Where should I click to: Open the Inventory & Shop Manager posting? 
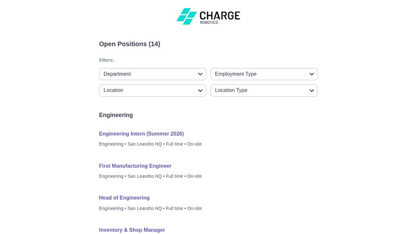coord(132,230)
